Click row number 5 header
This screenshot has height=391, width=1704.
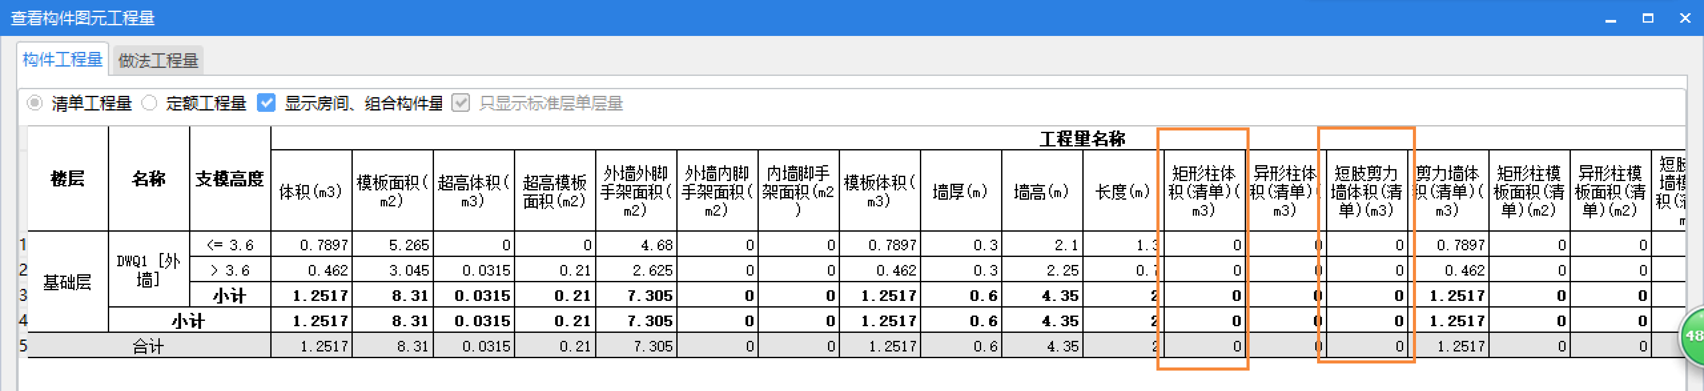tap(23, 346)
